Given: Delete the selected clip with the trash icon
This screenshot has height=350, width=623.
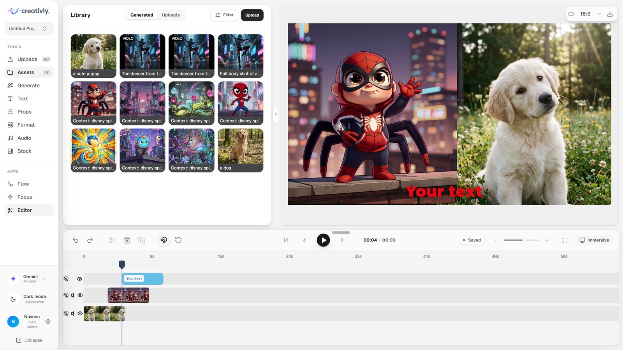Looking at the screenshot, I should click(127, 240).
